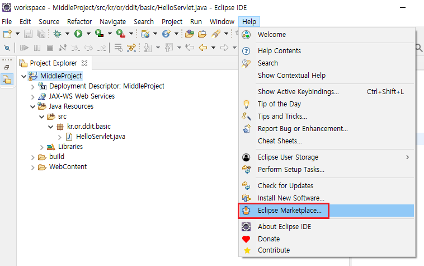
Task: Open the Navigate menu
Action: 113,22
